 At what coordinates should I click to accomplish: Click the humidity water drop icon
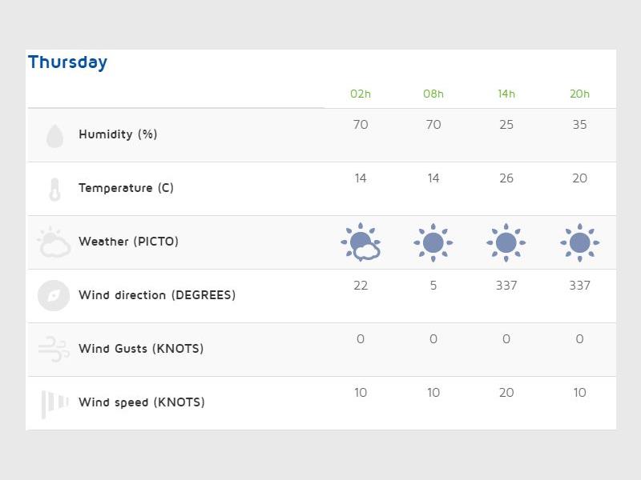[54, 135]
